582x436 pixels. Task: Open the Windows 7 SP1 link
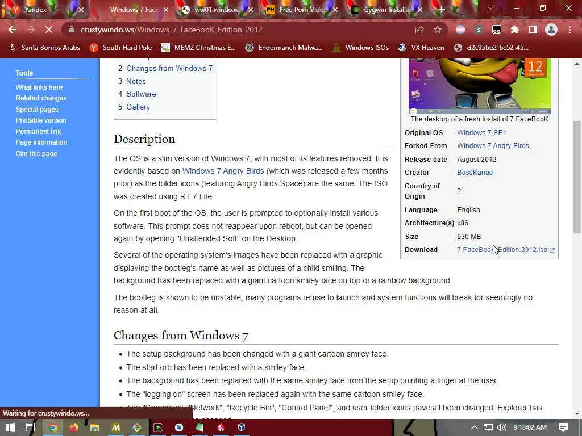click(x=481, y=133)
